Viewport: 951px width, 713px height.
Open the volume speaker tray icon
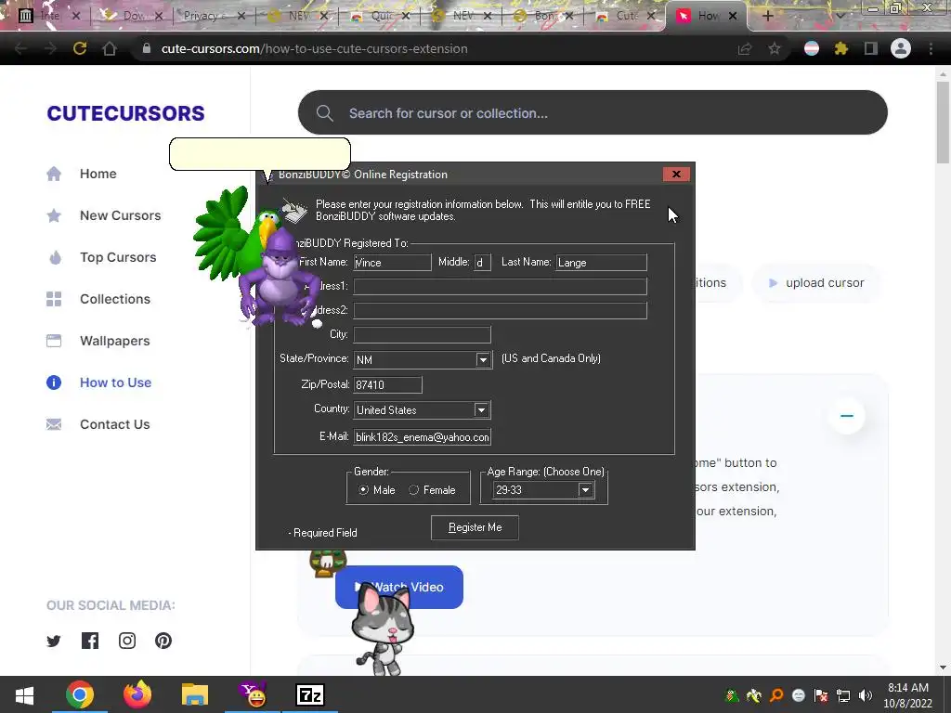pos(866,695)
